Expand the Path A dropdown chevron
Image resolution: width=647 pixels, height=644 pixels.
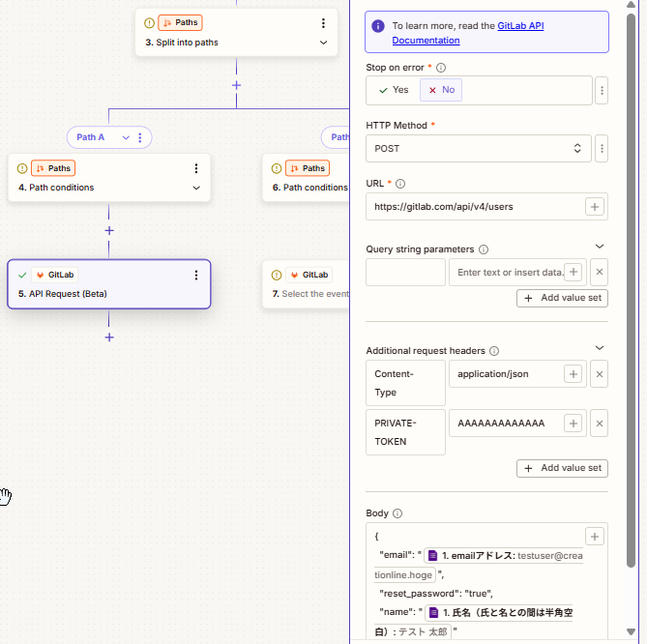(126, 137)
